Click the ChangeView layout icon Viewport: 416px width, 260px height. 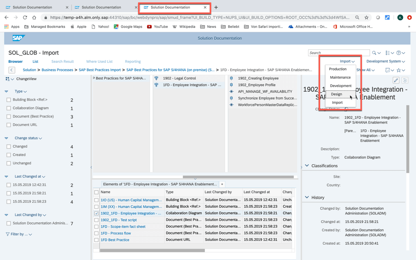7,79
